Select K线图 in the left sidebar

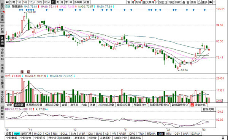pos(2,41)
